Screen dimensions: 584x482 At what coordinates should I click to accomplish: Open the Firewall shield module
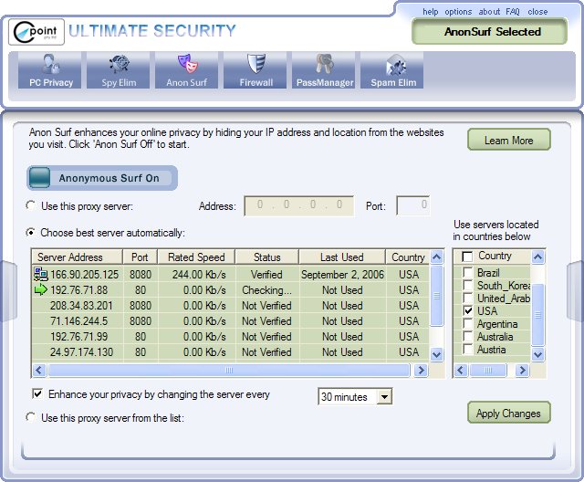coord(255,70)
